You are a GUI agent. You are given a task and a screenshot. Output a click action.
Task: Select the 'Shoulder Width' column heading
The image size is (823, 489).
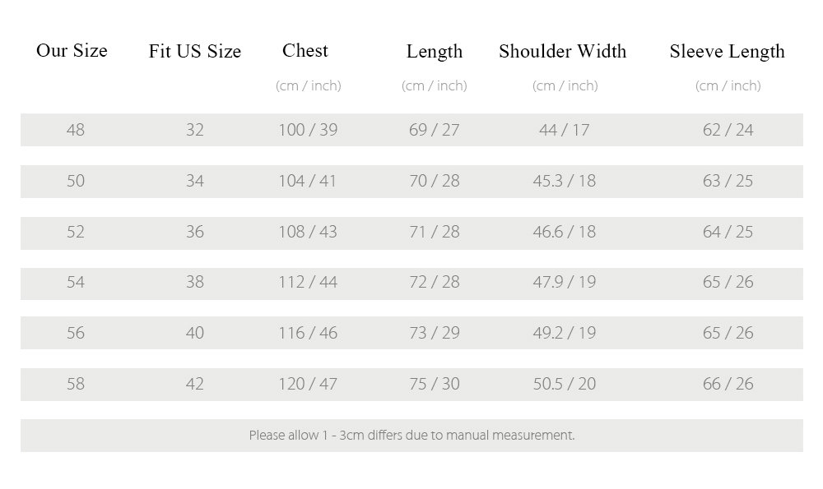pos(563,51)
